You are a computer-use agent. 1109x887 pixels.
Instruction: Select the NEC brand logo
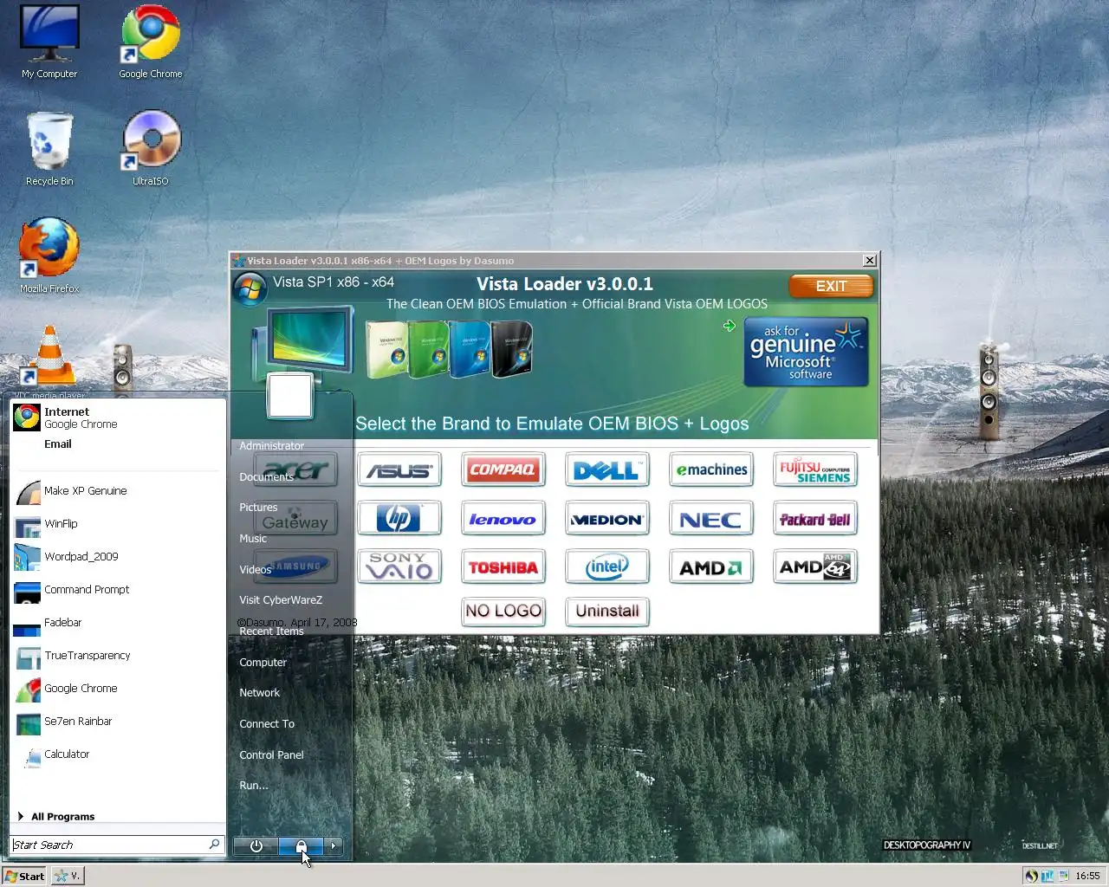(710, 519)
